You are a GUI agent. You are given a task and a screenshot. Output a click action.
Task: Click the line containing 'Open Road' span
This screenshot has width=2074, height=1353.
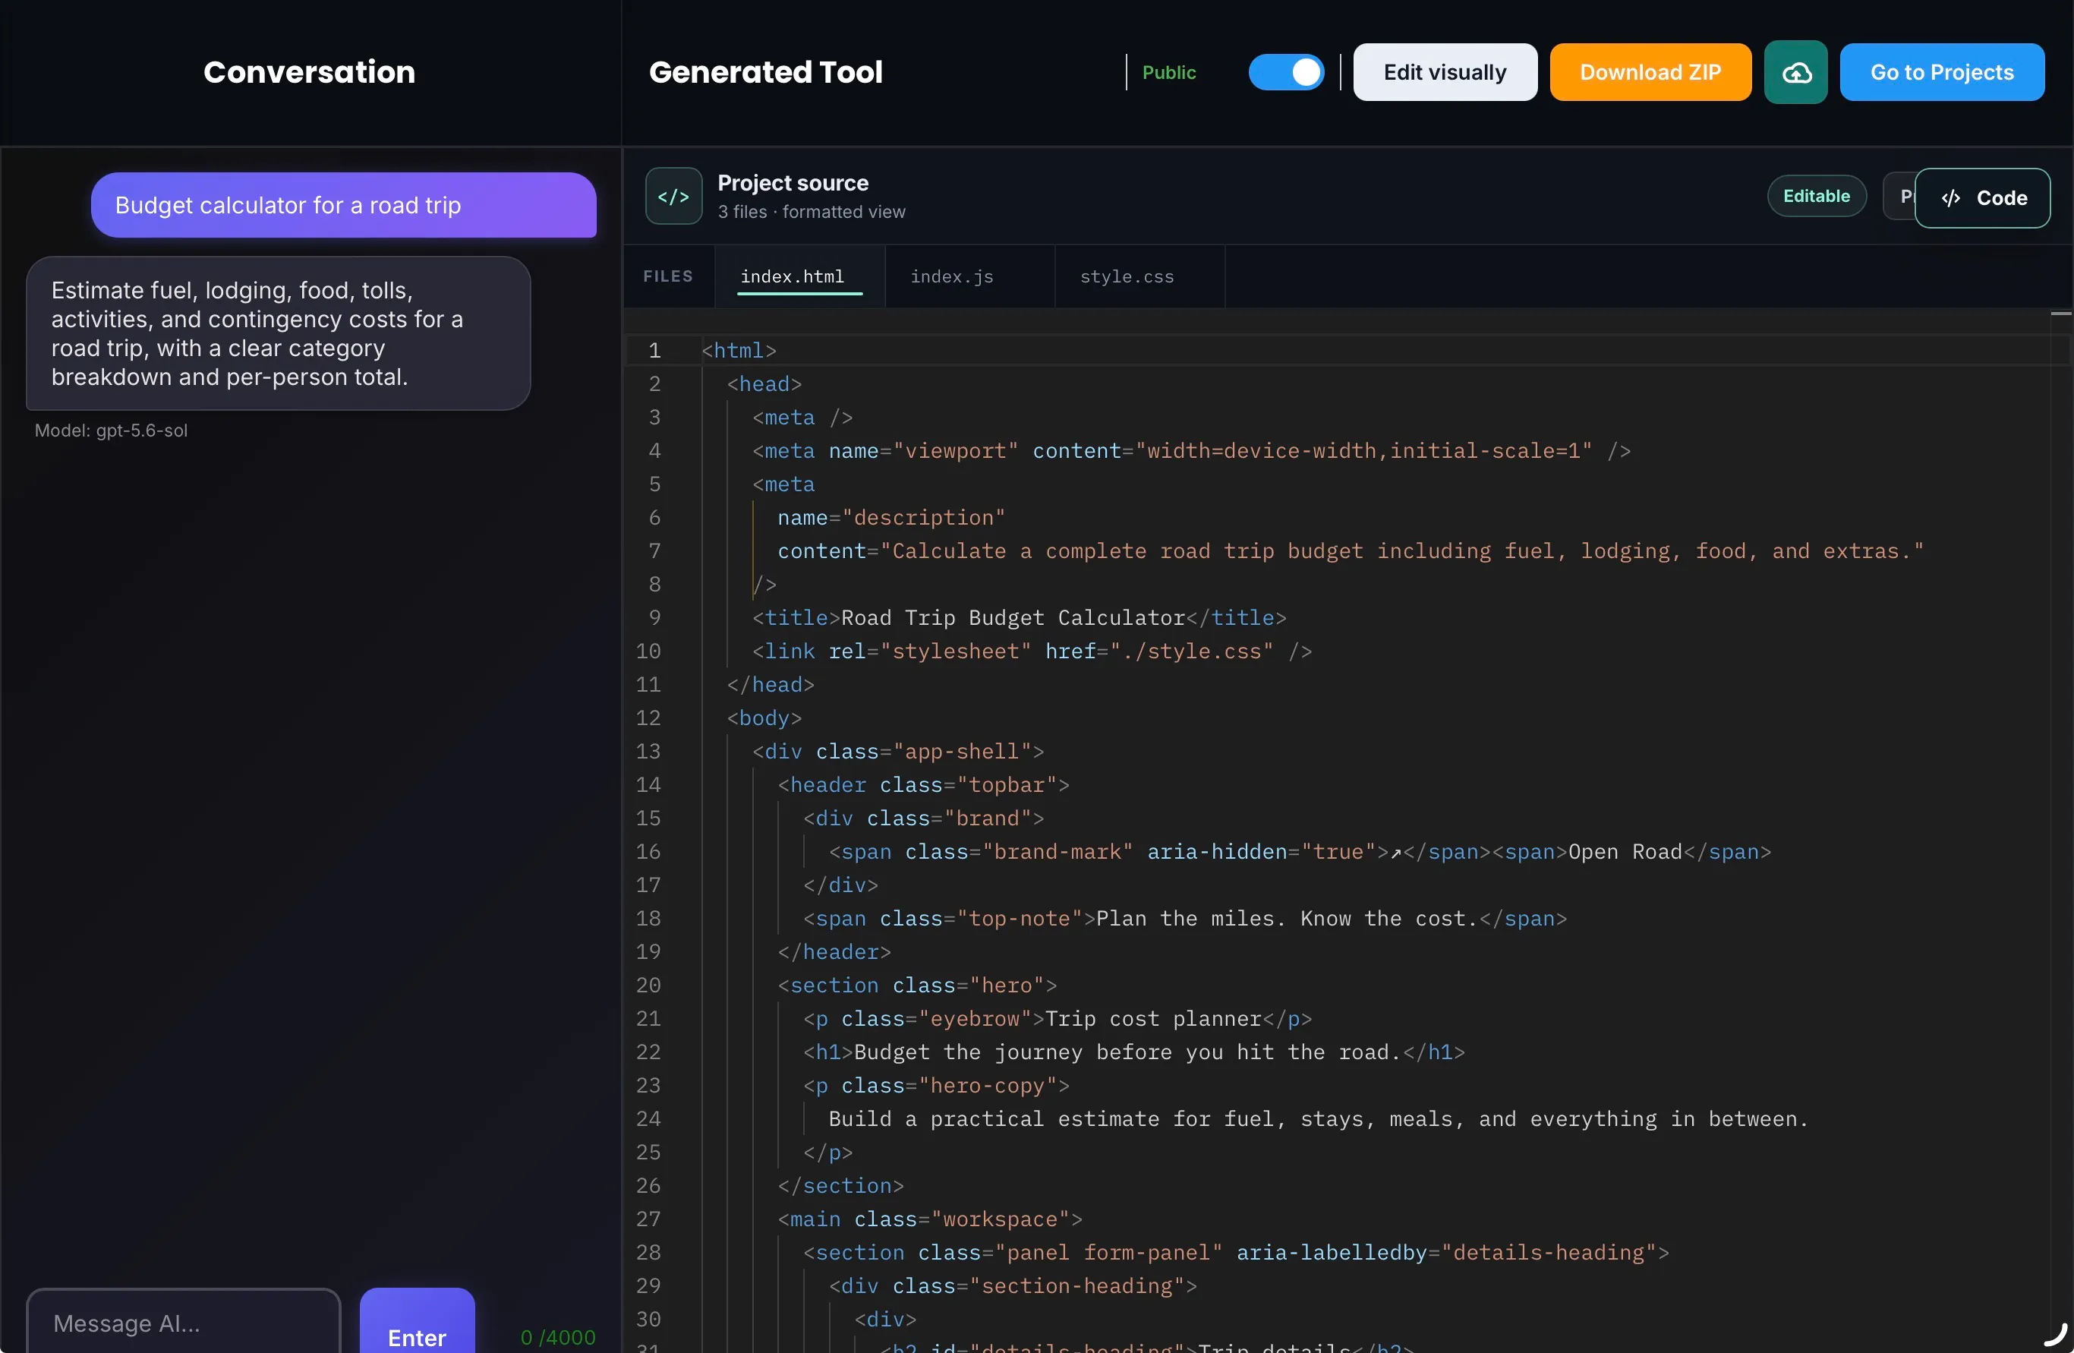click(x=1300, y=852)
